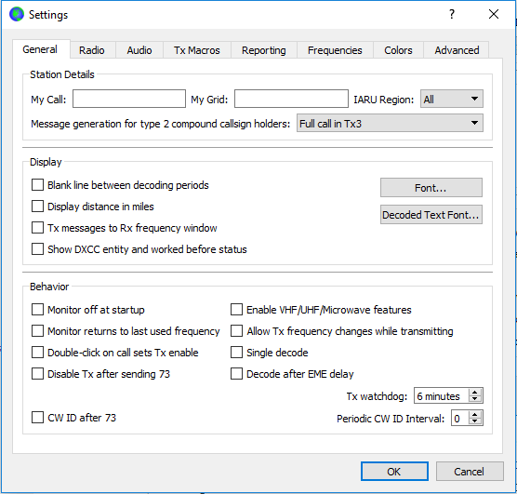Switch to the Radio tab

click(x=92, y=50)
